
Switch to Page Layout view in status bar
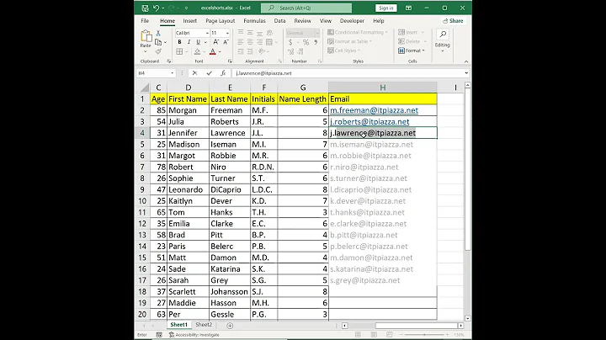(374, 335)
